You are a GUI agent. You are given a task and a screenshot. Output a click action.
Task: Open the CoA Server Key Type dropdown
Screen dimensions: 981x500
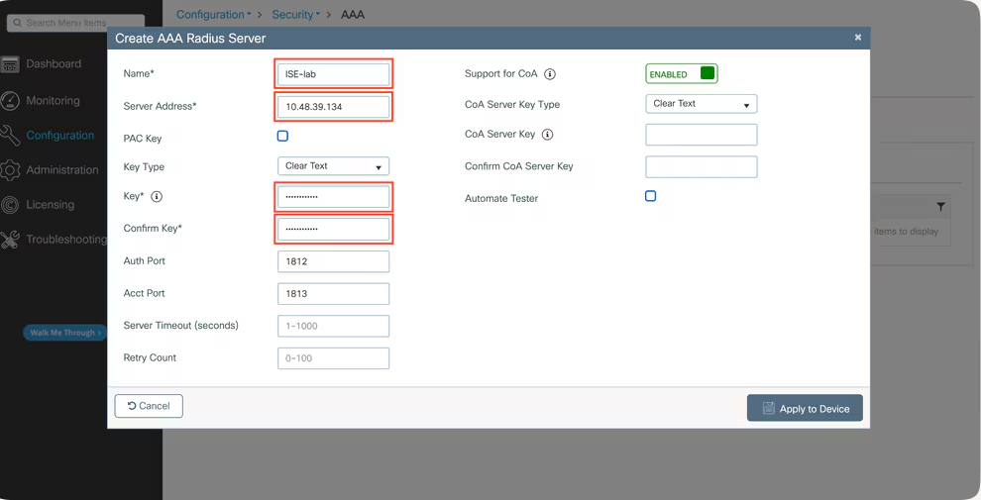[702, 104]
